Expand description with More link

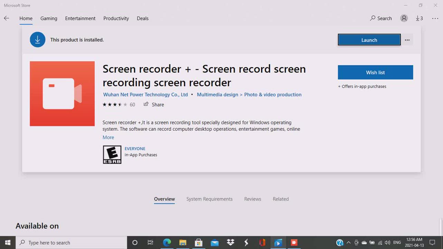[108, 137]
